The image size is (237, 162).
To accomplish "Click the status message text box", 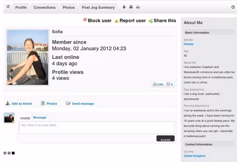I will [x=97, y=128].
